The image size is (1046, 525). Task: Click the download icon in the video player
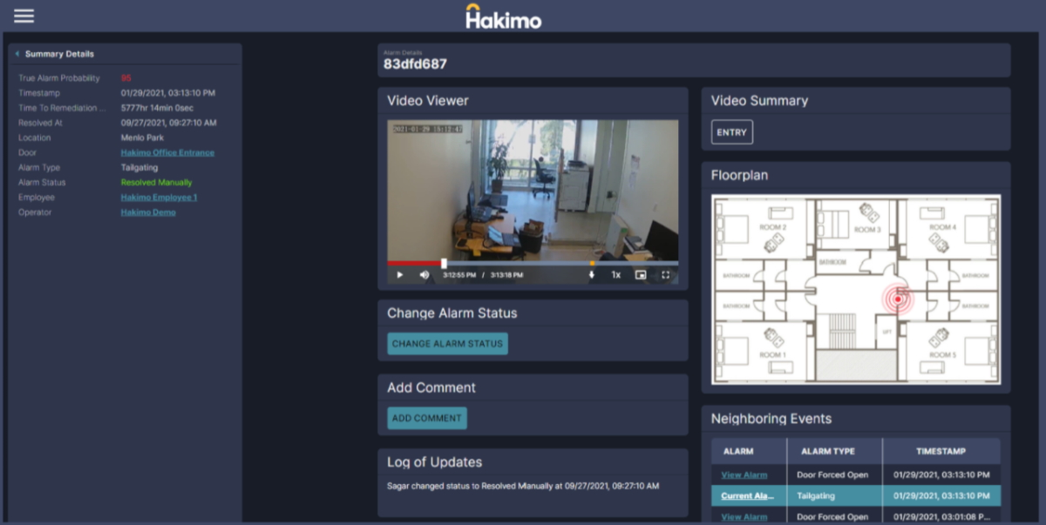(593, 274)
